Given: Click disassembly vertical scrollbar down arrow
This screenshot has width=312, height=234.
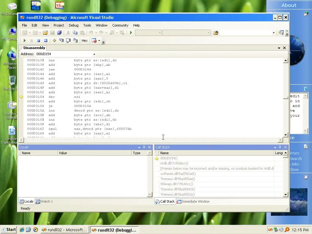Looking at the screenshot, I should point(285,135).
